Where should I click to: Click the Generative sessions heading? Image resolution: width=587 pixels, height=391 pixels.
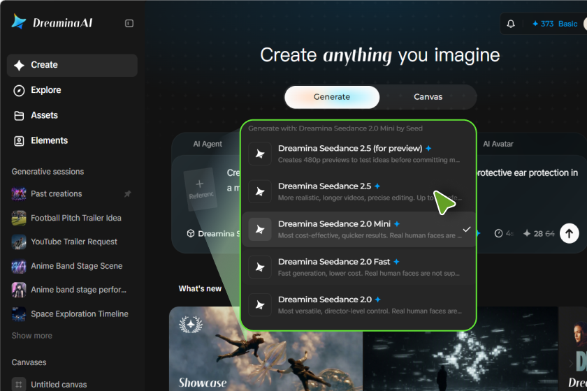click(48, 172)
